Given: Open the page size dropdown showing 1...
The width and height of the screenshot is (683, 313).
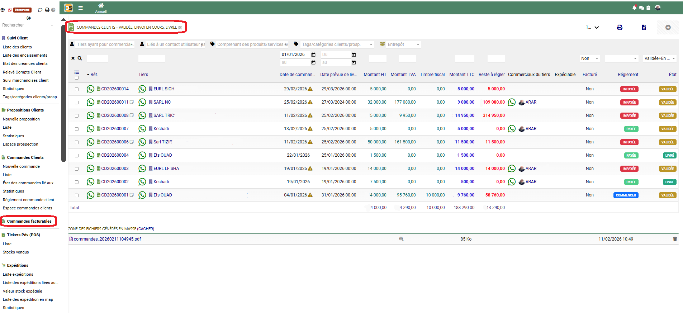Looking at the screenshot, I should [x=592, y=27].
